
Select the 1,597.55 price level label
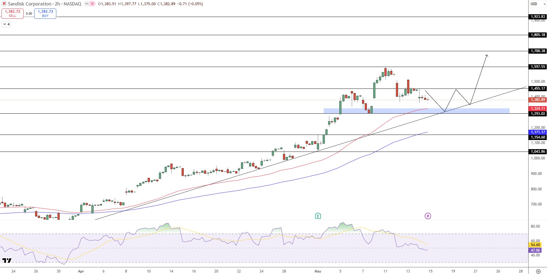[538, 67]
